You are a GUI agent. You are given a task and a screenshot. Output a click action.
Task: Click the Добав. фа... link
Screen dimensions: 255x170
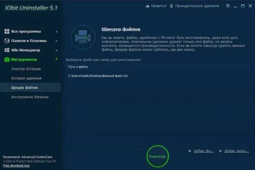[204, 151]
